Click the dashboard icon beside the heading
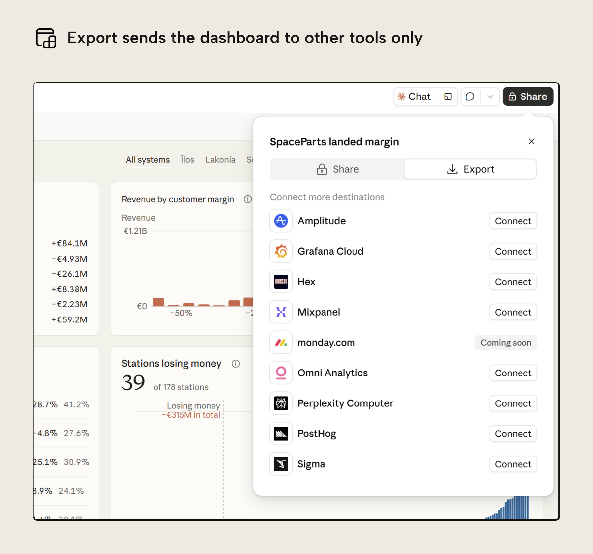The height and width of the screenshot is (554, 593). [x=46, y=38]
